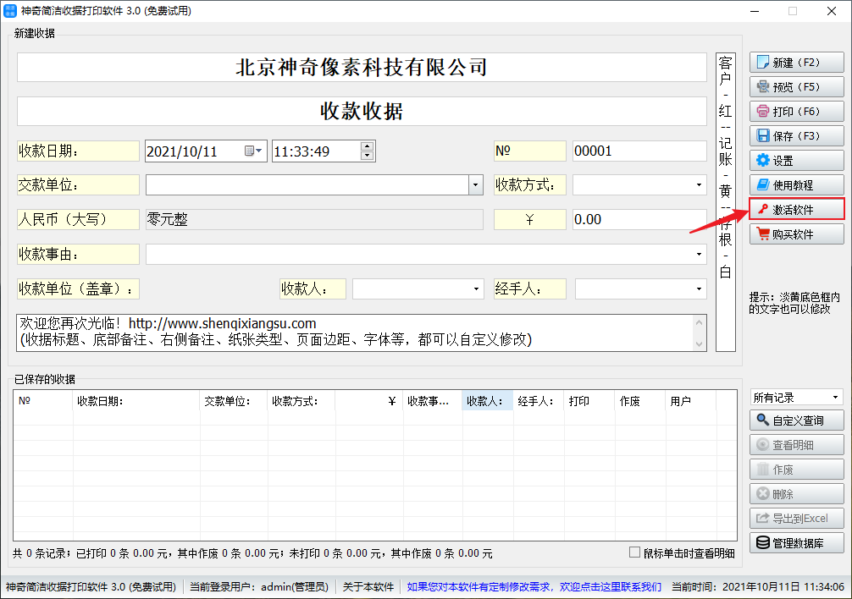
Task: Sort table by 收款方式 column header
Action: pyautogui.click(x=301, y=401)
